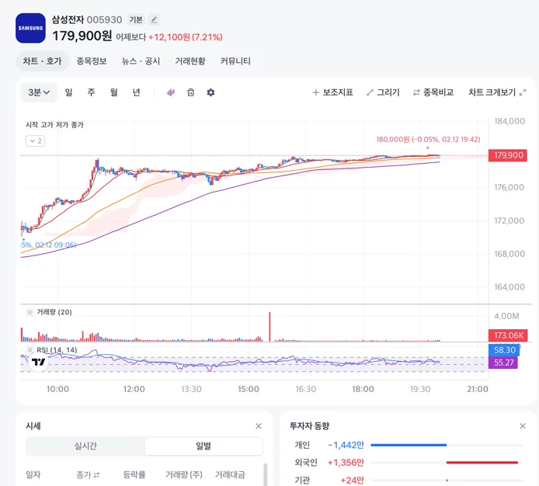539x486 pixels.
Task: Switch price view to 실시간
Action: click(85, 446)
